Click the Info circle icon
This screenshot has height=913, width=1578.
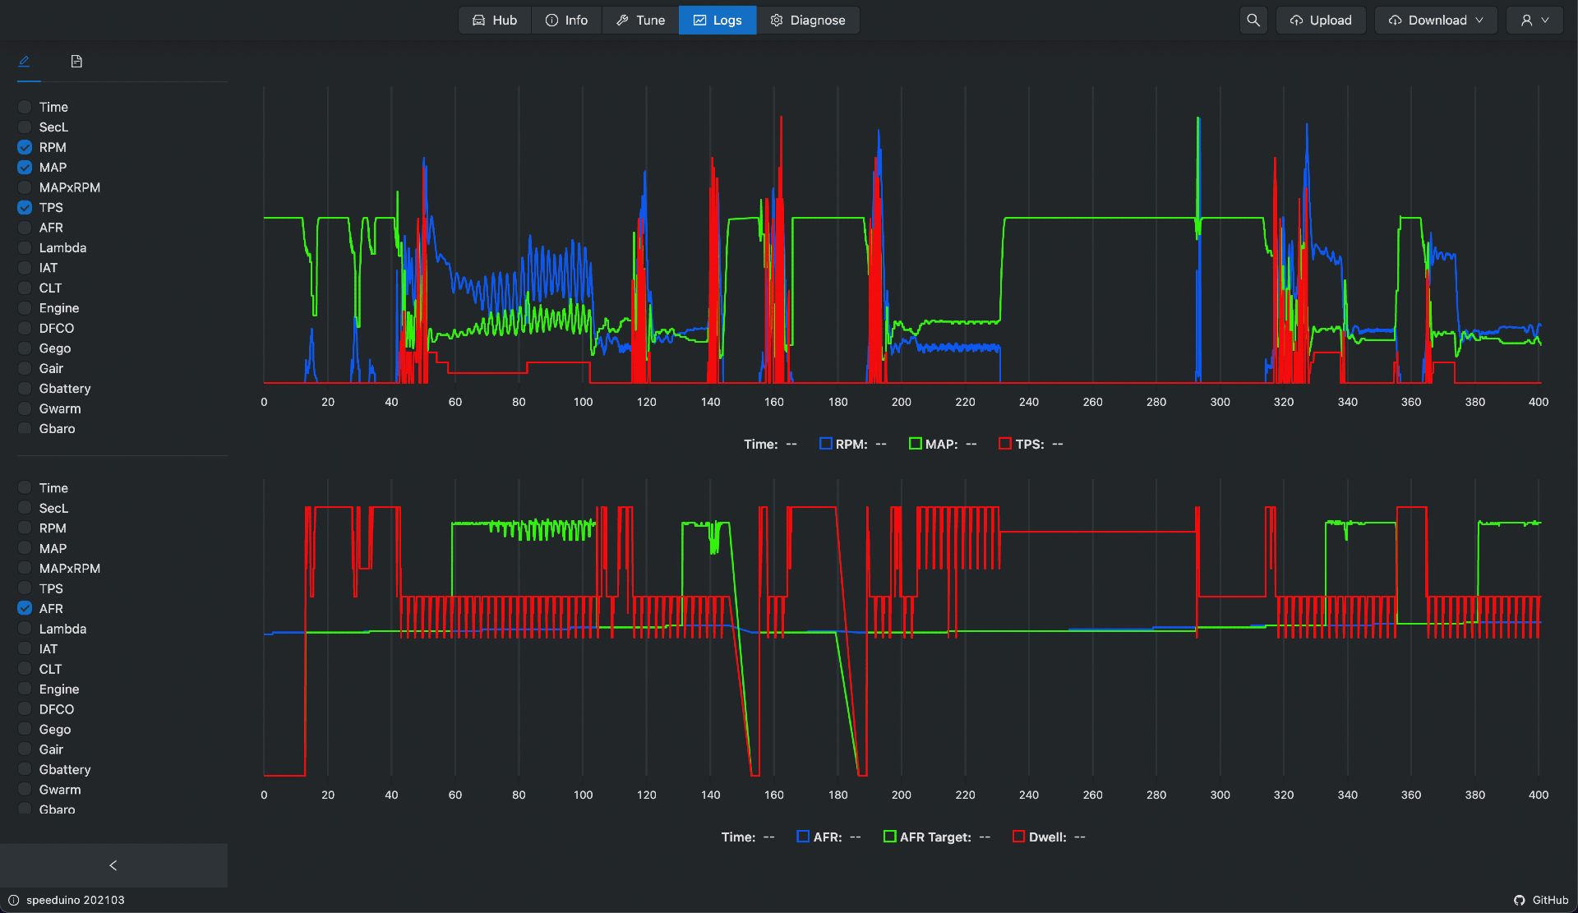[x=552, y=20]
